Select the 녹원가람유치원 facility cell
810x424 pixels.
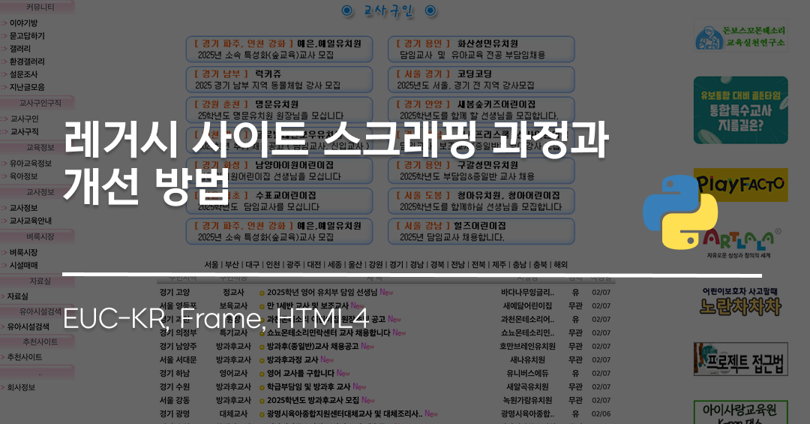pyautogui.click(x=527, y=400)
